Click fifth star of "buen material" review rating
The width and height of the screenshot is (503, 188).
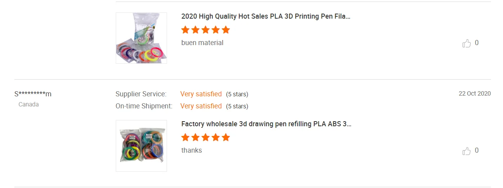coord(226,30)
